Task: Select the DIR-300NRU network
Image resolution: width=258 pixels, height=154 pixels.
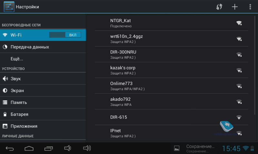Action: click(x=172, y=54)
